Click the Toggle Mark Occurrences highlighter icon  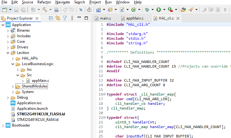pyautogui.click(x=204, y=10)
